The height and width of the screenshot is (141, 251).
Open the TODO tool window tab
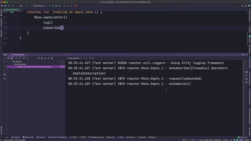click(x=83, y=137)
